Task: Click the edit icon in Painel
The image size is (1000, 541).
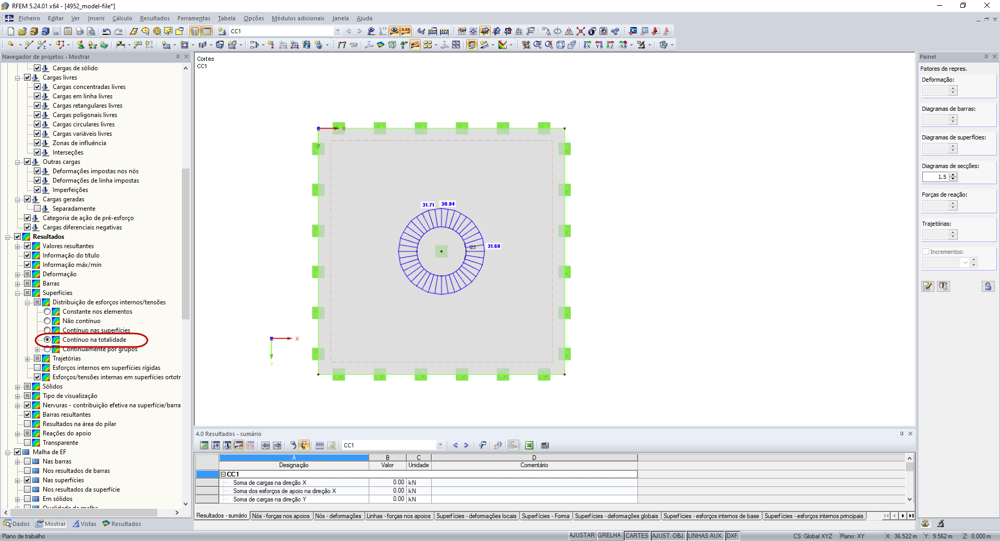Action: pos(928,286)
